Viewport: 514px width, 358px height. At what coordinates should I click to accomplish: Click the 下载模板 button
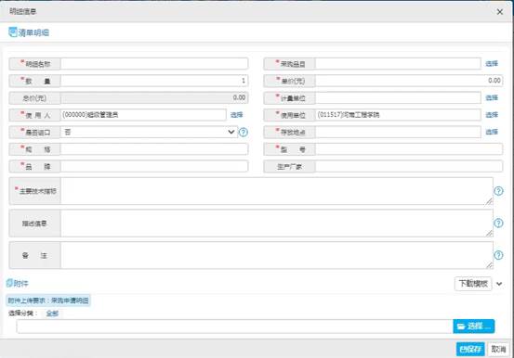point(473,284)
